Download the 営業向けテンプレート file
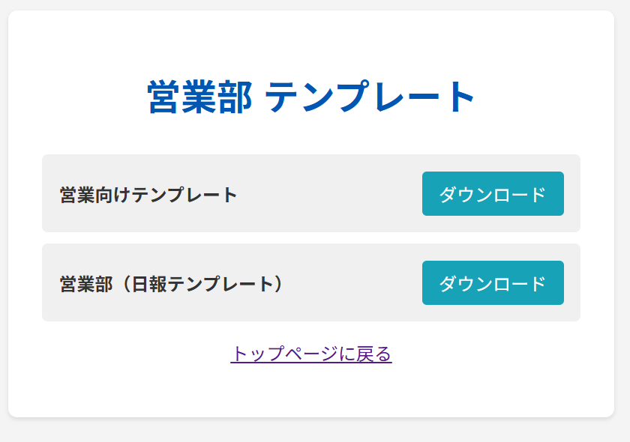630x442 pixels. pyautogui.click(x=493, y=193)
